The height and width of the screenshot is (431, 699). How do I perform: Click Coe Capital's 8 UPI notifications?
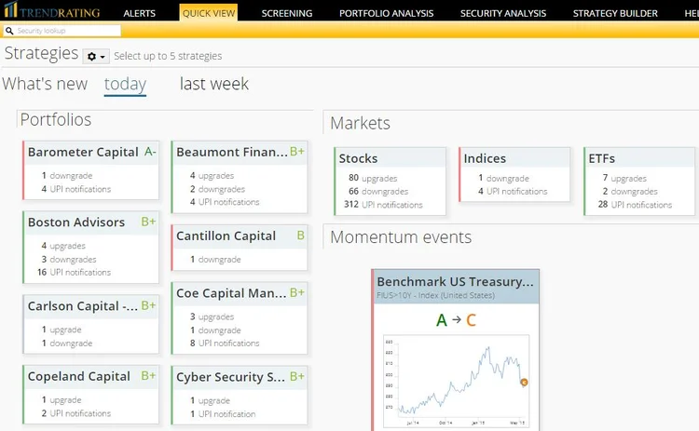coord(225,343)
